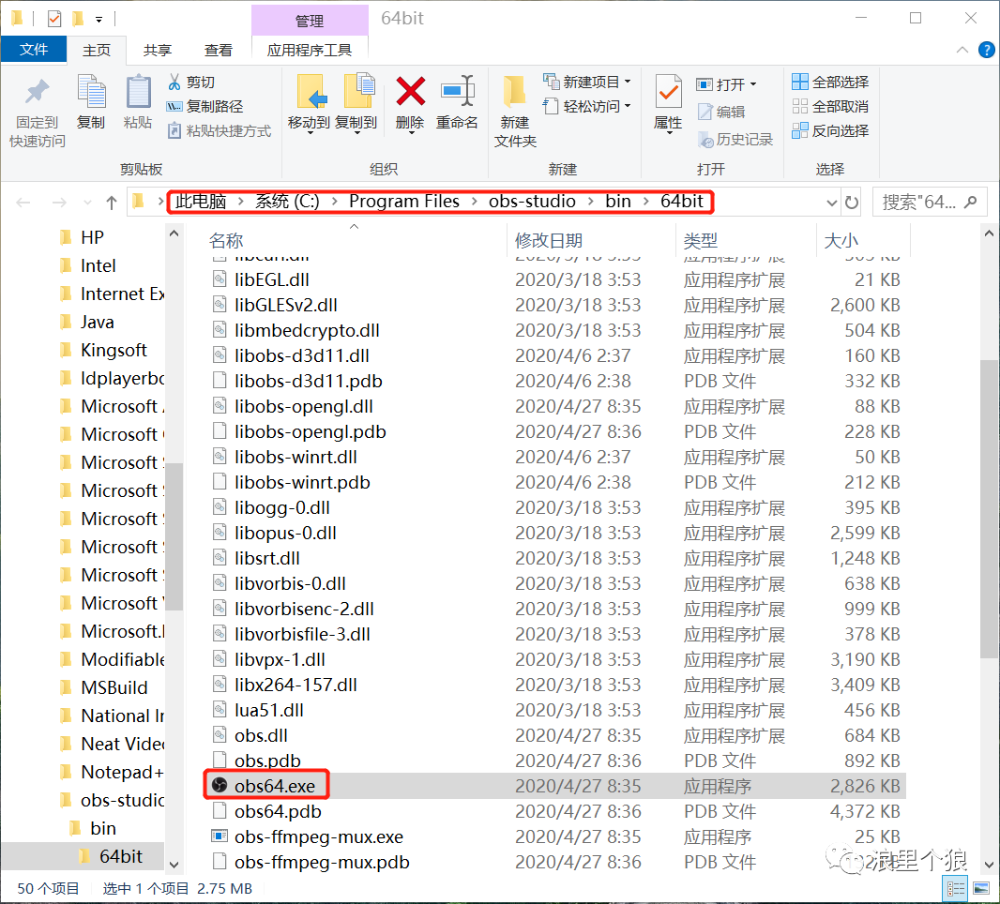Open the New Item (新建项目) dropdown

tap(586, 82)
